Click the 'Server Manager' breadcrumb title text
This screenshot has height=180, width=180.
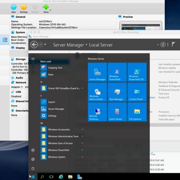[x=68, y=45]
